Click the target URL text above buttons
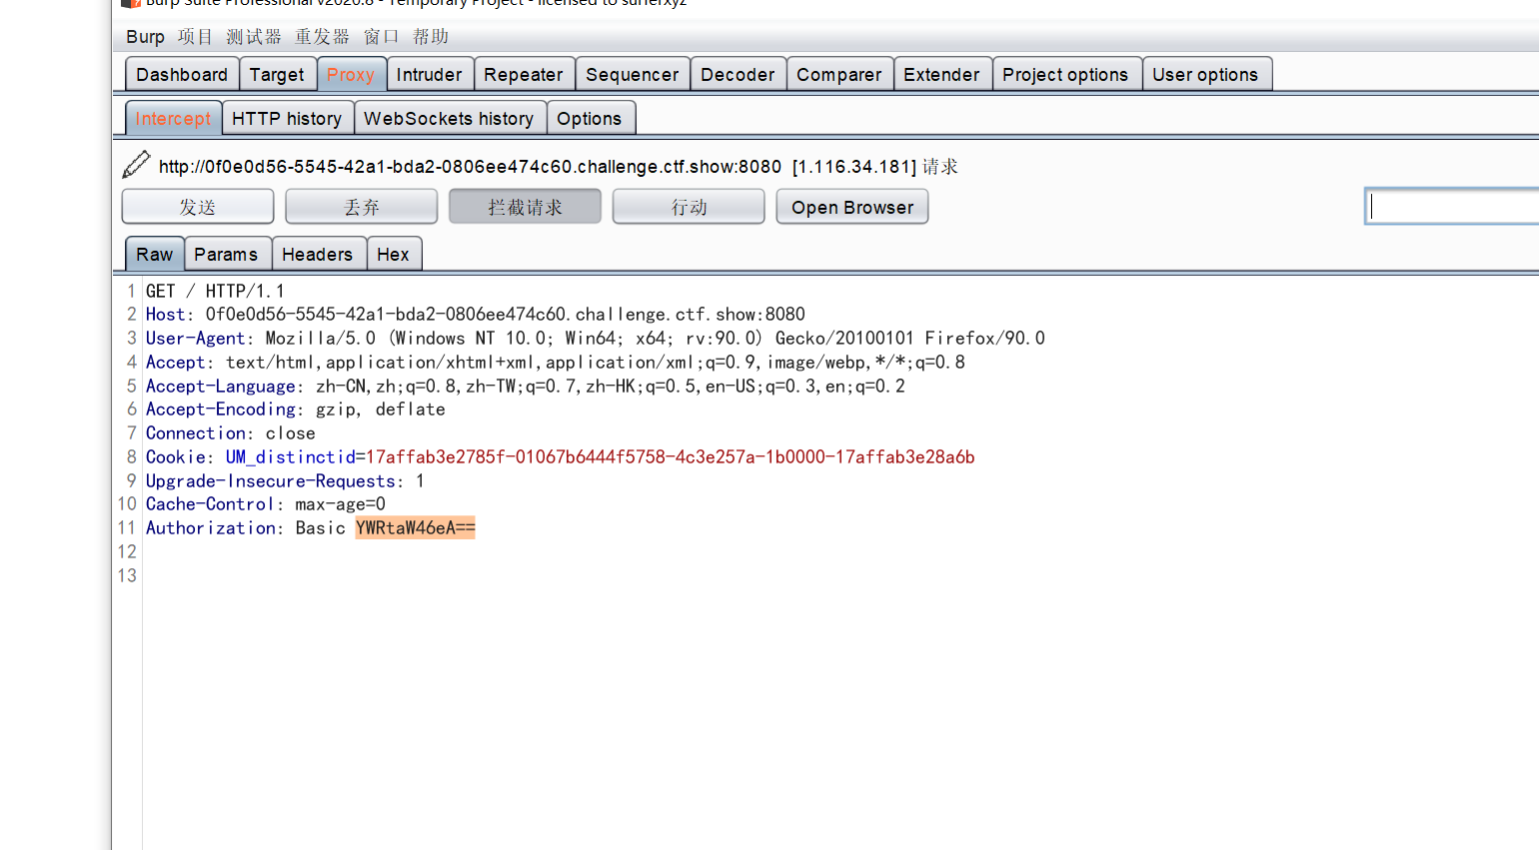Viewport: 1539px width, 850px height. click(x=470, y=166)
